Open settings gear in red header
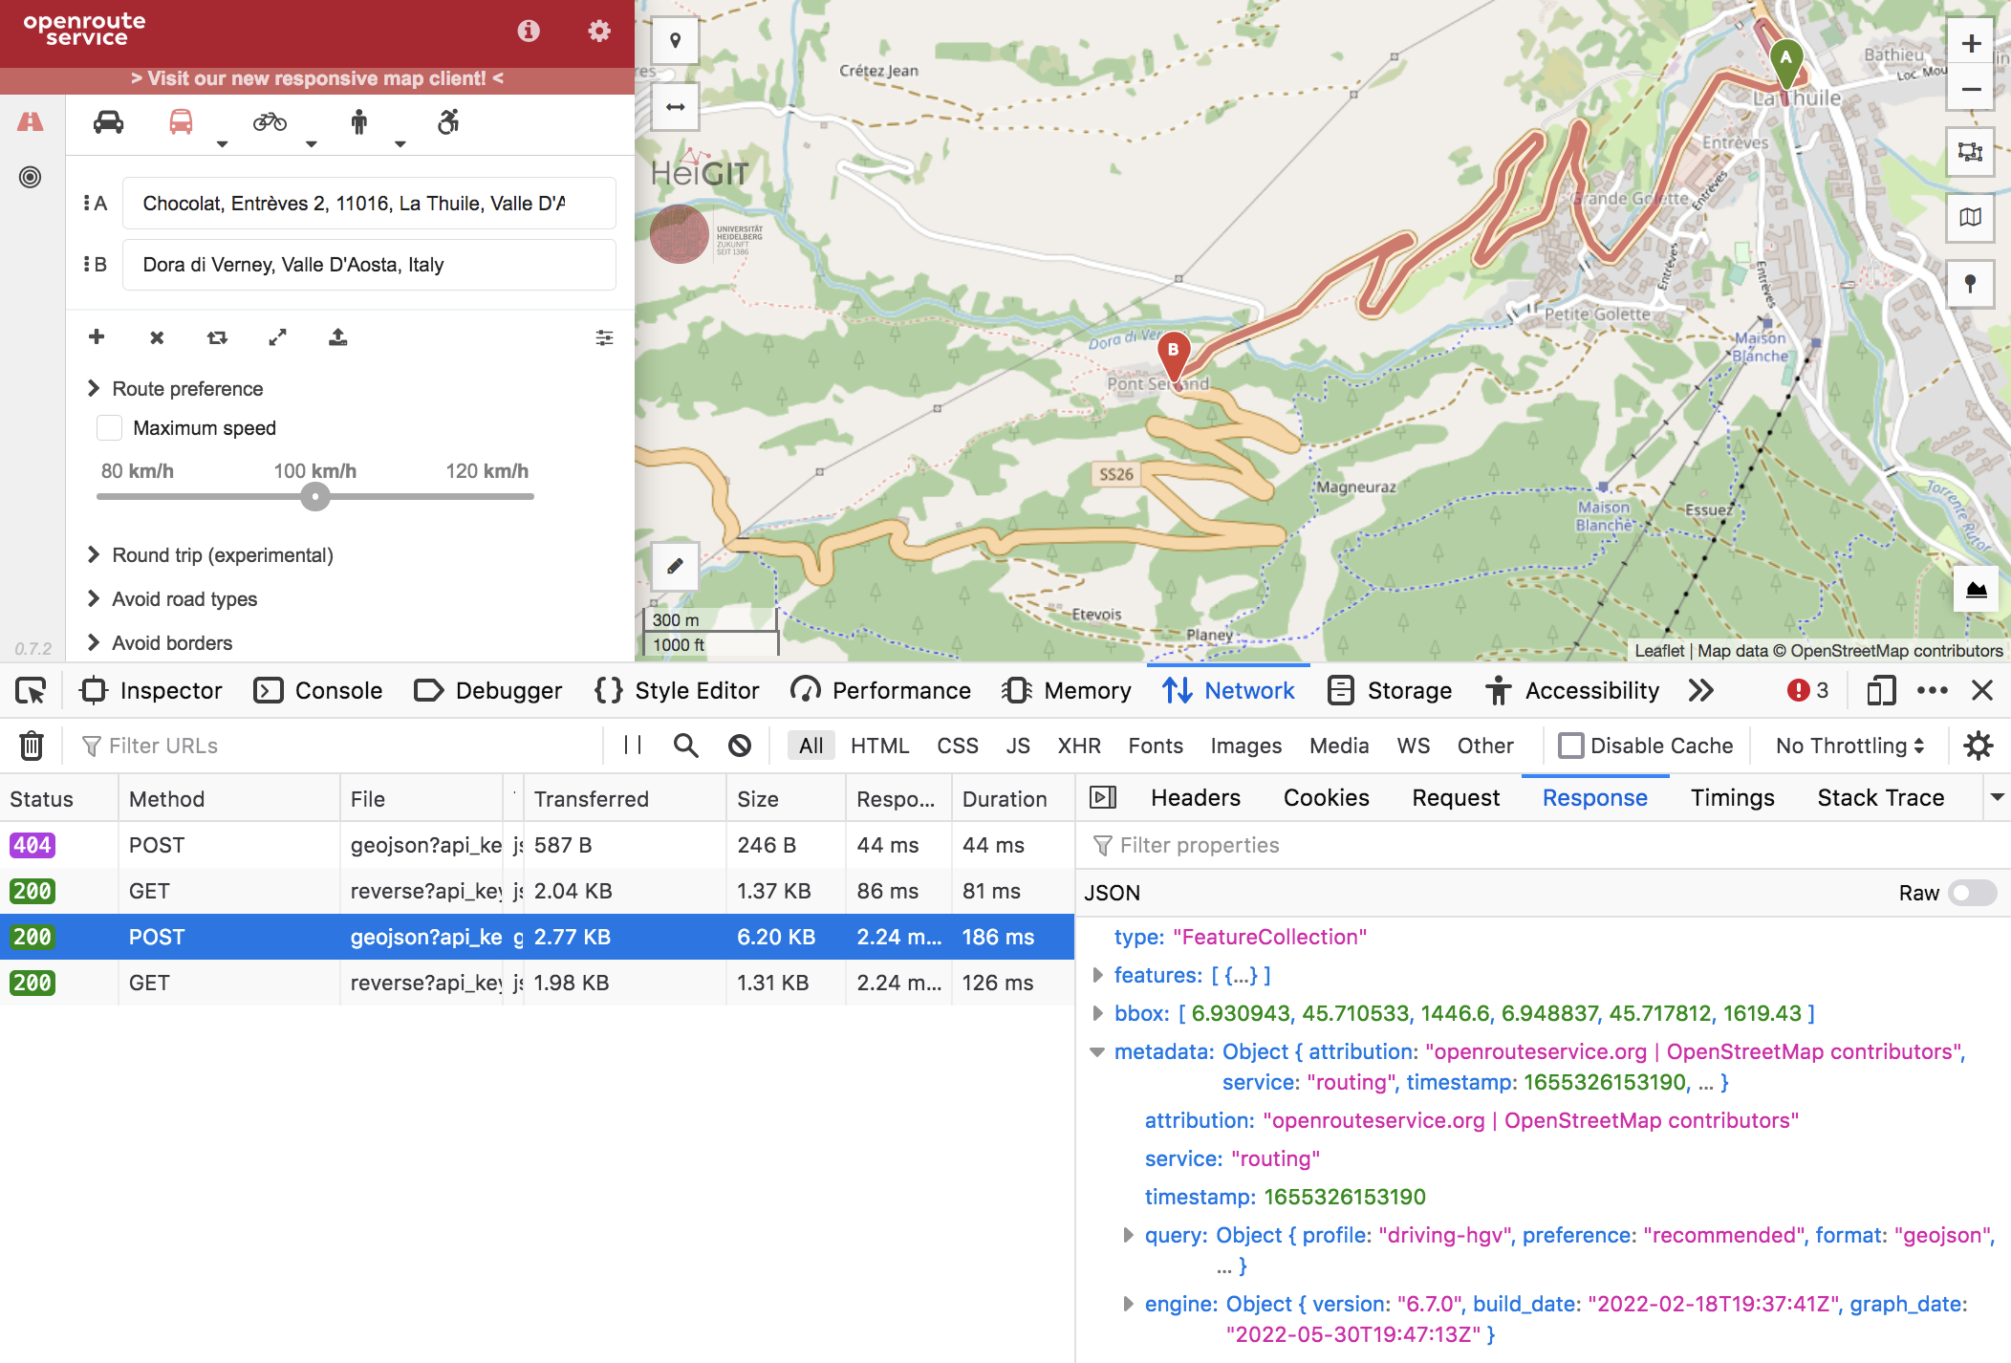 click(x=599, y=32)
